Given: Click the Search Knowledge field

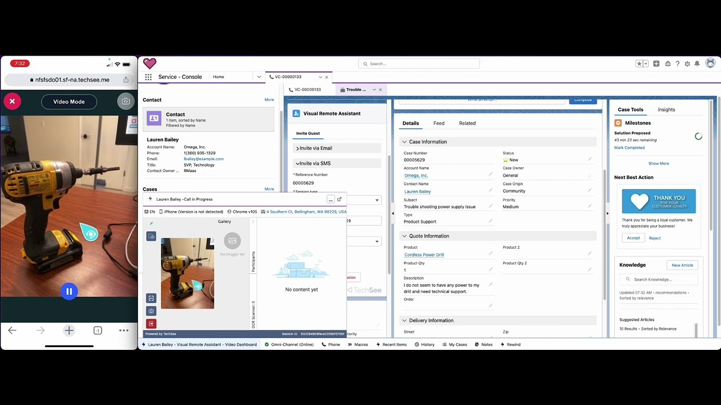Looking at the screenshot, I should (659, 280).
